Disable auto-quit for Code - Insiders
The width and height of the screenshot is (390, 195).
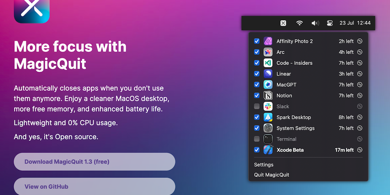(257, 63)
